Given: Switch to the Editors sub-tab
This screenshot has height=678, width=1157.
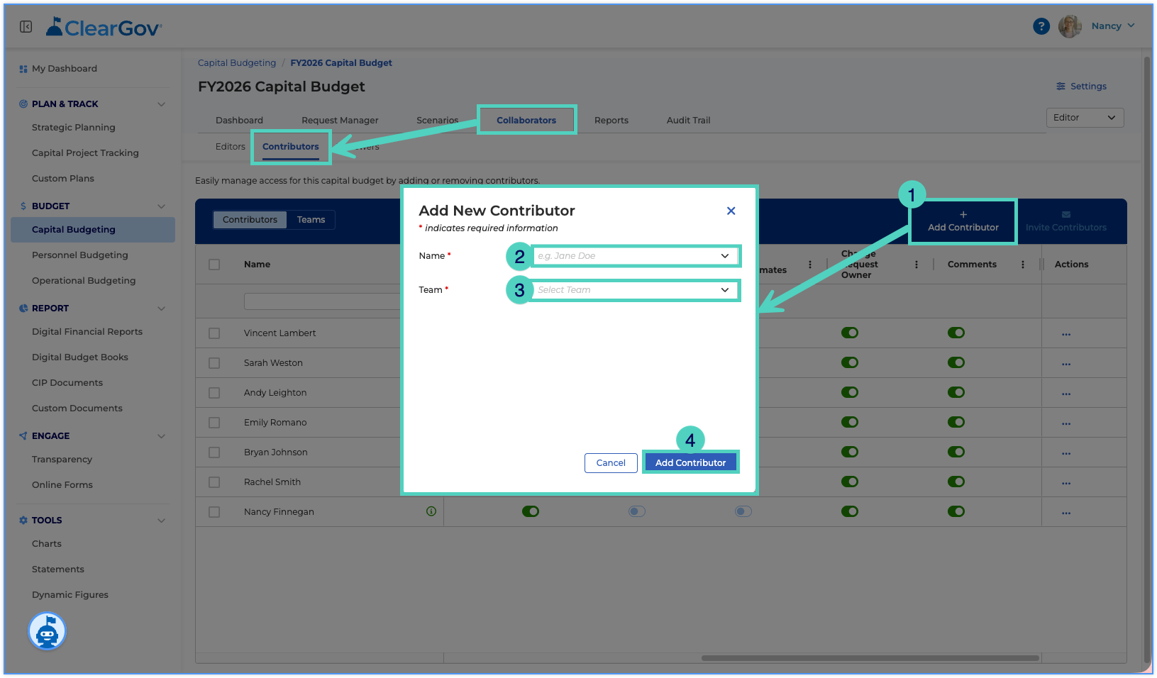Looking at the screenshot, I should [x=231, y=147].
